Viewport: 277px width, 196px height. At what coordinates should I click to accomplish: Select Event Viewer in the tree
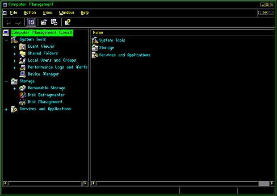[x=42, y=46]
